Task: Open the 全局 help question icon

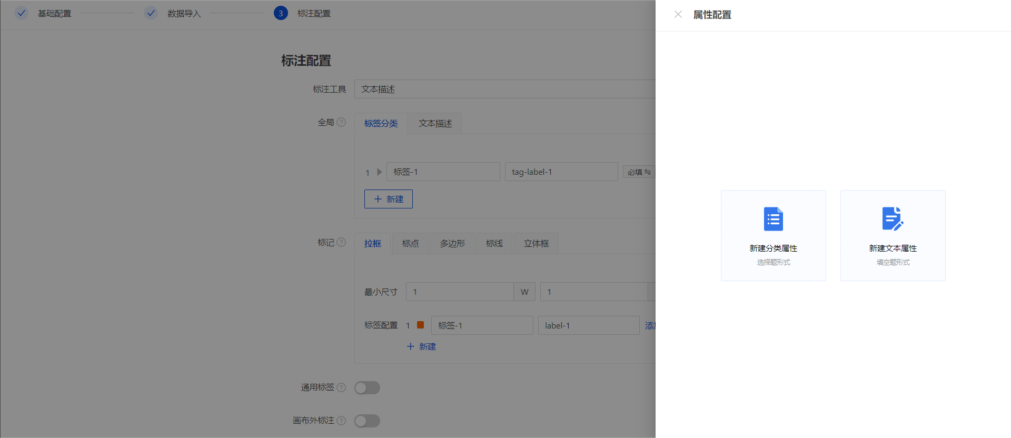Action: [x=341, y=122]
